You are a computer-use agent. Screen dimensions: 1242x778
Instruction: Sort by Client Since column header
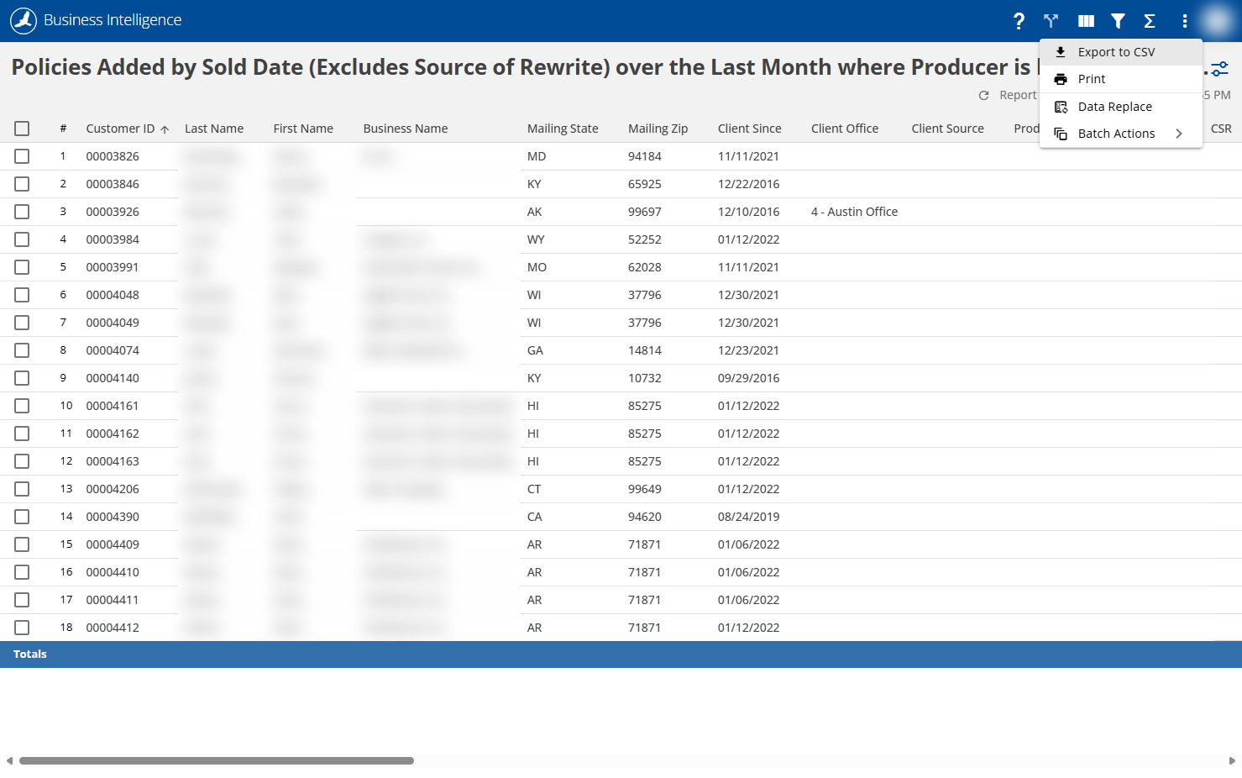tap(749, 129)
